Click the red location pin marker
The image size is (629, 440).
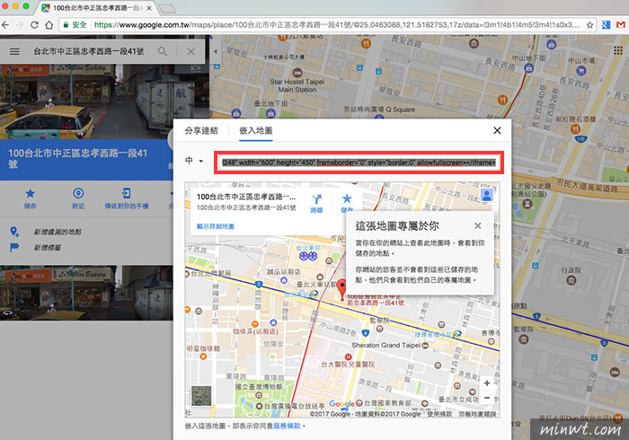(x=341, y=289)
